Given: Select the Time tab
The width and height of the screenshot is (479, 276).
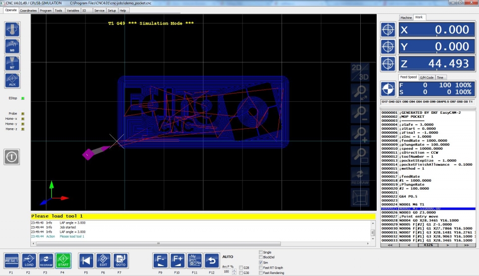Looking at the screenshot, I should [x=440, y=77].
